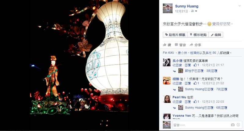Click the emoji smiley icon in the comment box

pos(238,125)
